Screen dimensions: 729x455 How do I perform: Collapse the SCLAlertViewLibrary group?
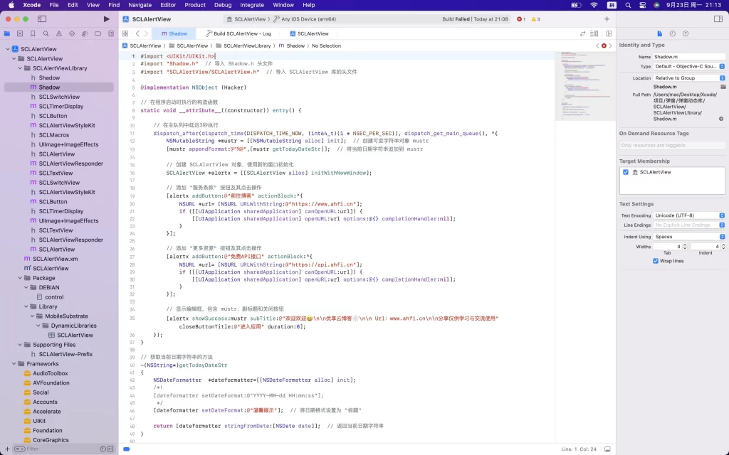[x=20, y=68]
